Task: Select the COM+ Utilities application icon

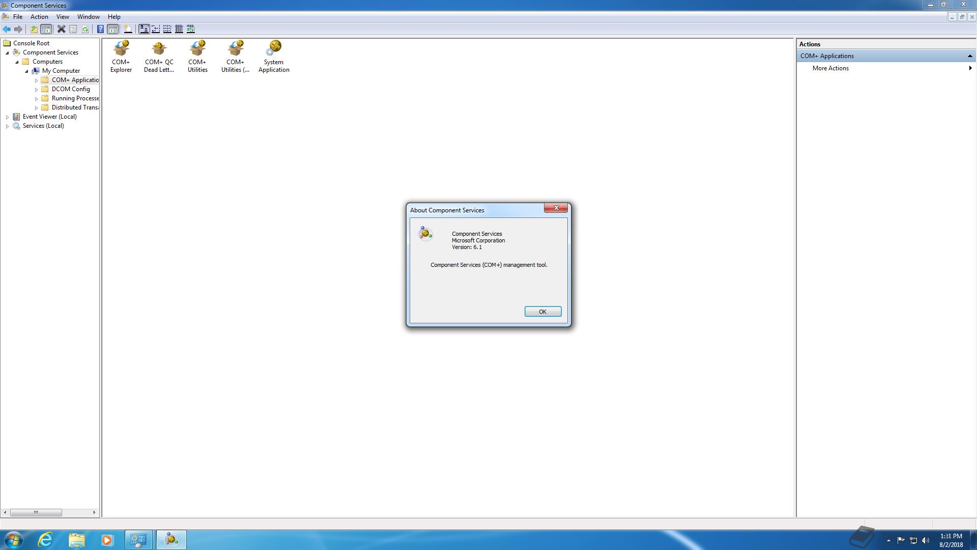Action: pyautogui.click(x=197, y=57)
